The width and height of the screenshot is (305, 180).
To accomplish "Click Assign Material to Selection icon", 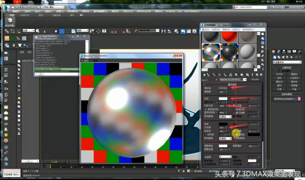I will tap(214, 75).
